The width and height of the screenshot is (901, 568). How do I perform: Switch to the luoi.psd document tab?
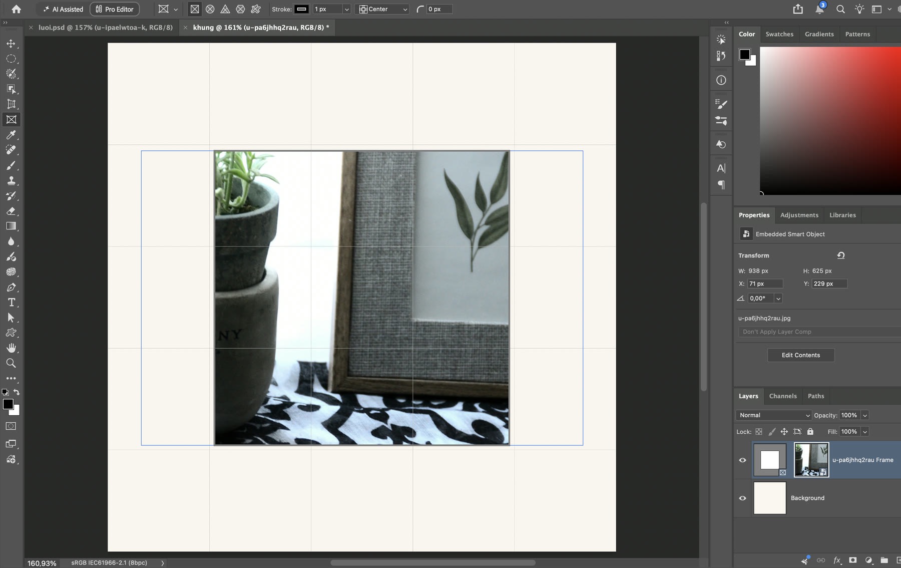[106, 28]
